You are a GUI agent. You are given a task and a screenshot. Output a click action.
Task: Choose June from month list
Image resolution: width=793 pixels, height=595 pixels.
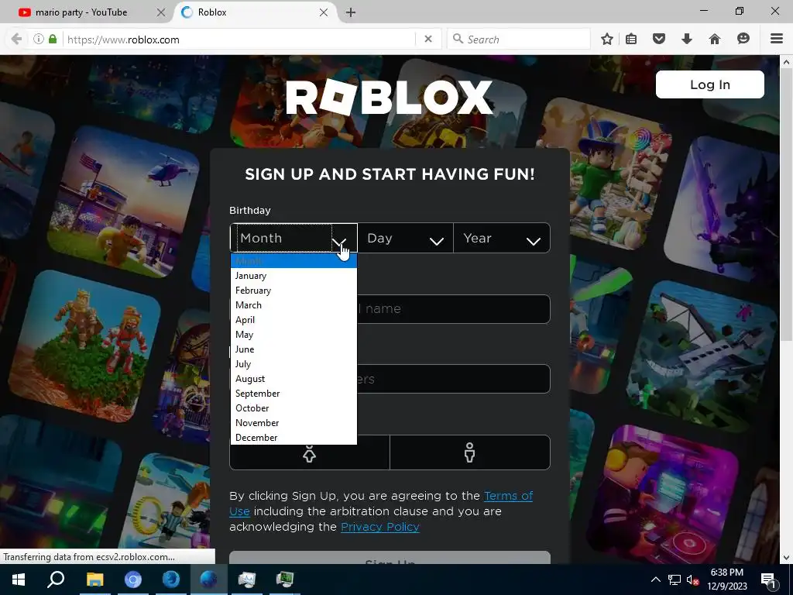(294, 349)
